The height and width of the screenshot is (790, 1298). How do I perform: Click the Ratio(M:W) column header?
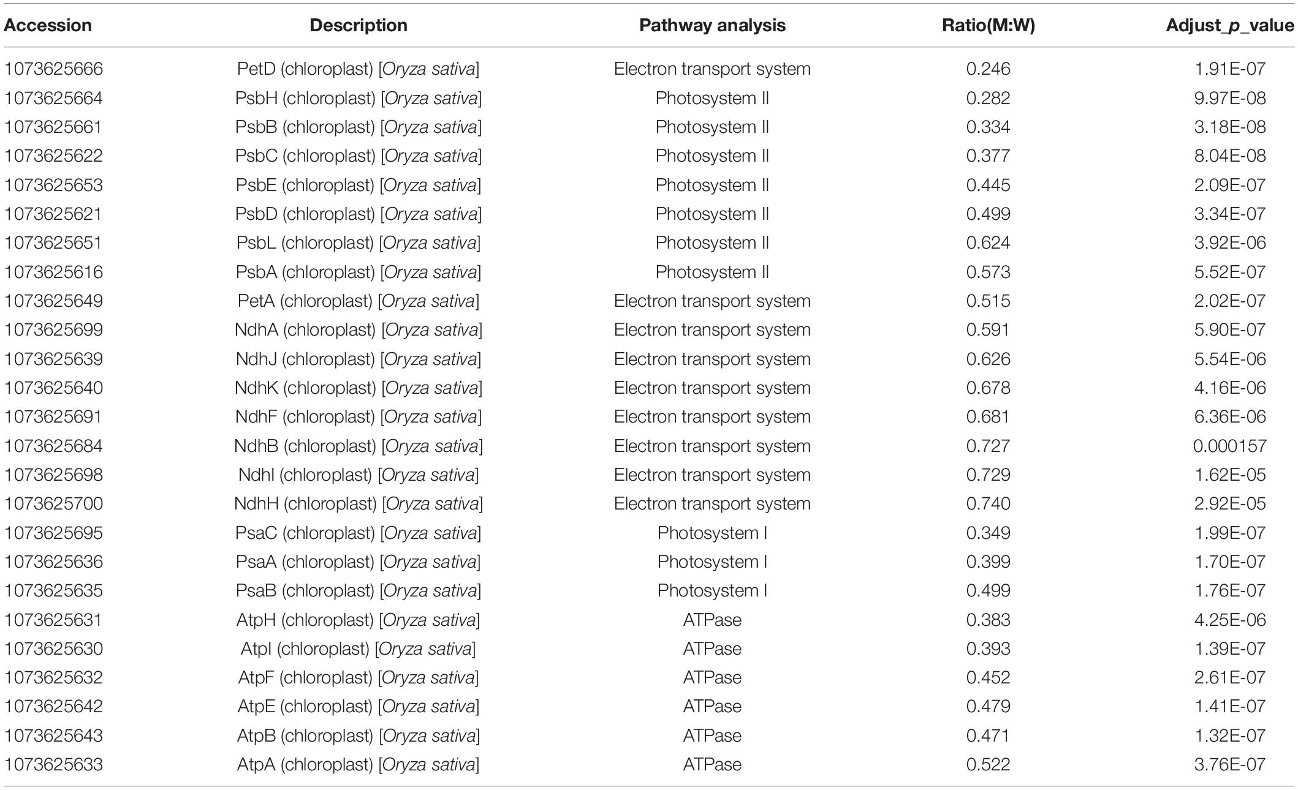[x=989, y=25]
